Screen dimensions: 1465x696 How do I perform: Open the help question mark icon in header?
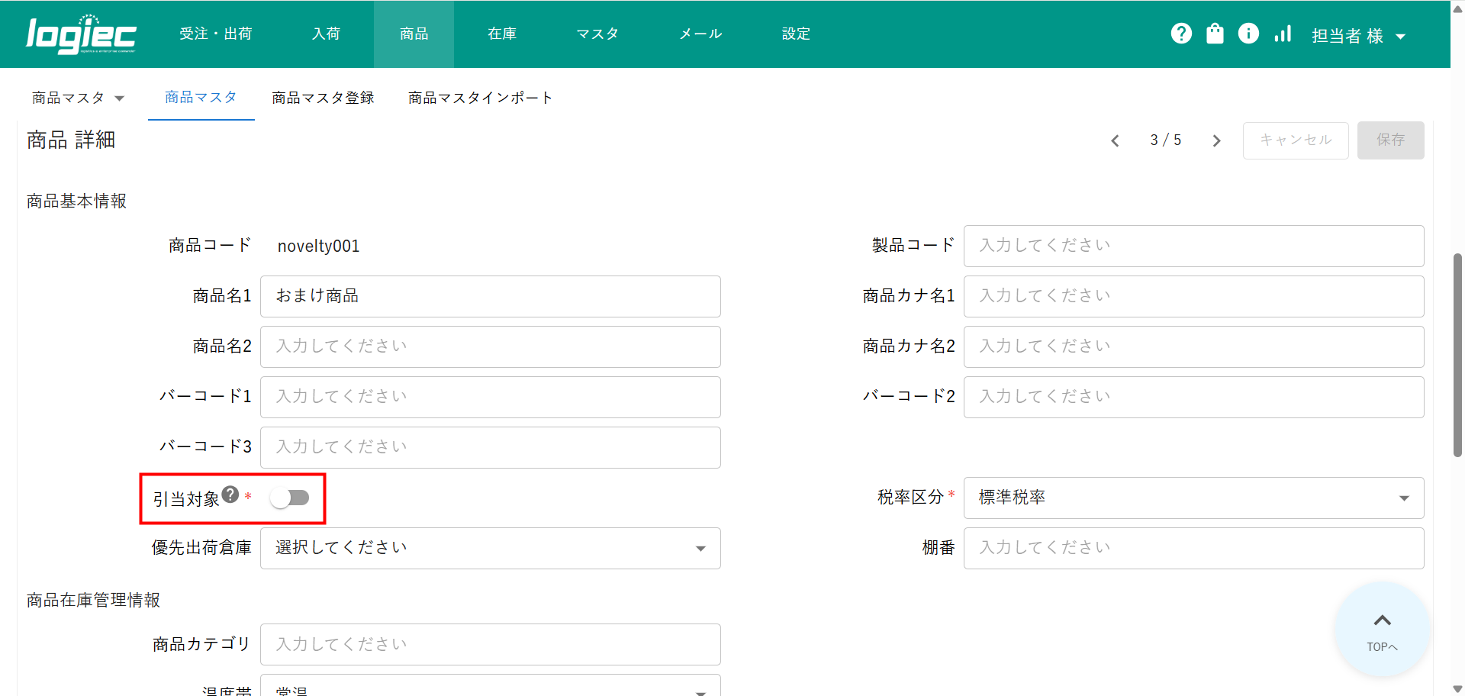click(x=1181, y=34)
